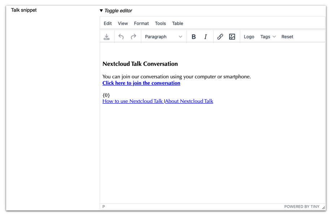Image resolution: width=332 pixels, height=217 pixels.
Task: Open the Table menu
Action: point(178,23)
